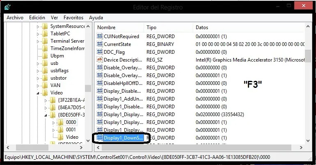The width and height of the screenshot is (316, 165).
Task: Open the Edición menu
Action: point(37,18)
